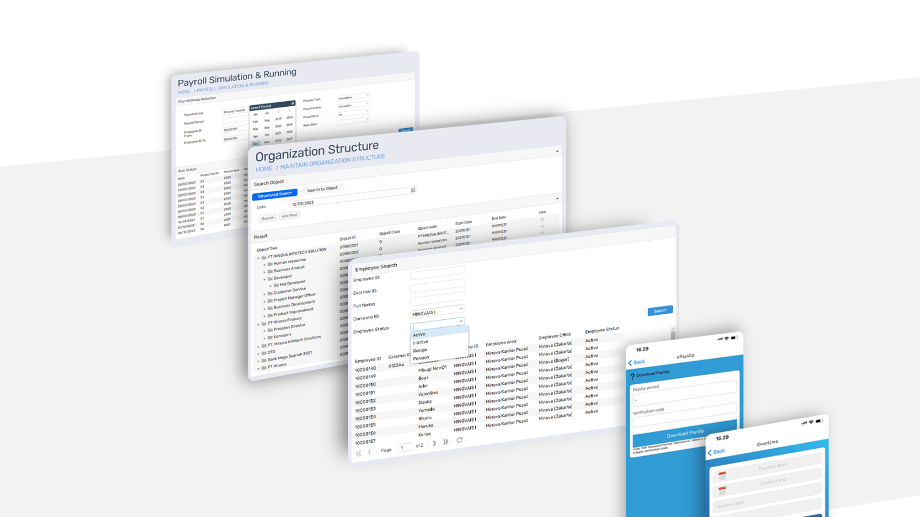Viewport: 920px width, 517px height.
Task: Click Search in the Employee Search window
Action: pos(660,311)
